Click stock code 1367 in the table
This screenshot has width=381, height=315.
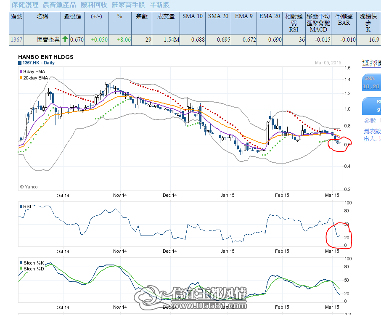16,40
